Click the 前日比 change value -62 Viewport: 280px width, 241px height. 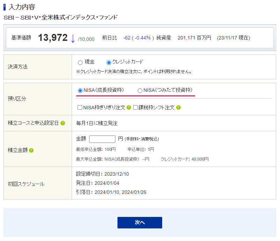tap(127, 38)
